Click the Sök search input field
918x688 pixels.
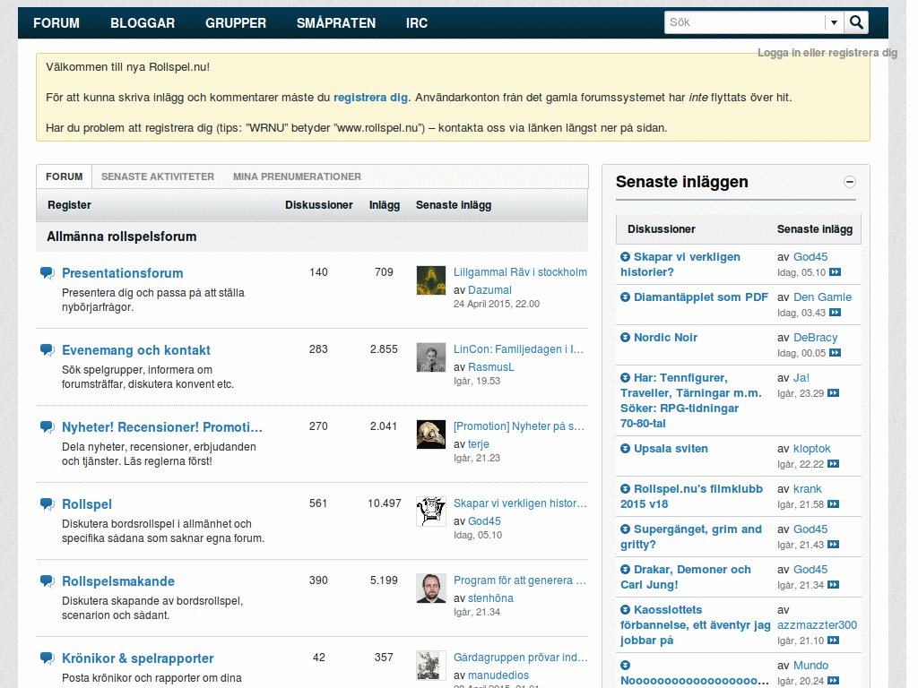click(x=744, y=22)
